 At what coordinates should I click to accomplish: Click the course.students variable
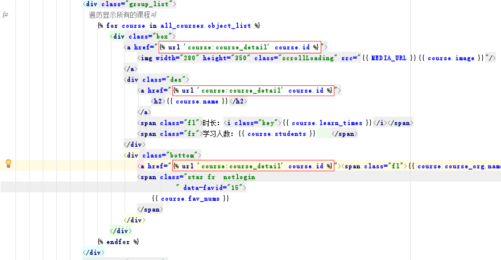[x=277, y=134]
